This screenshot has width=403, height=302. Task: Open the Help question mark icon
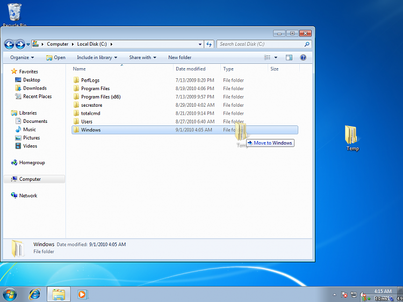[x=303, y=57]
